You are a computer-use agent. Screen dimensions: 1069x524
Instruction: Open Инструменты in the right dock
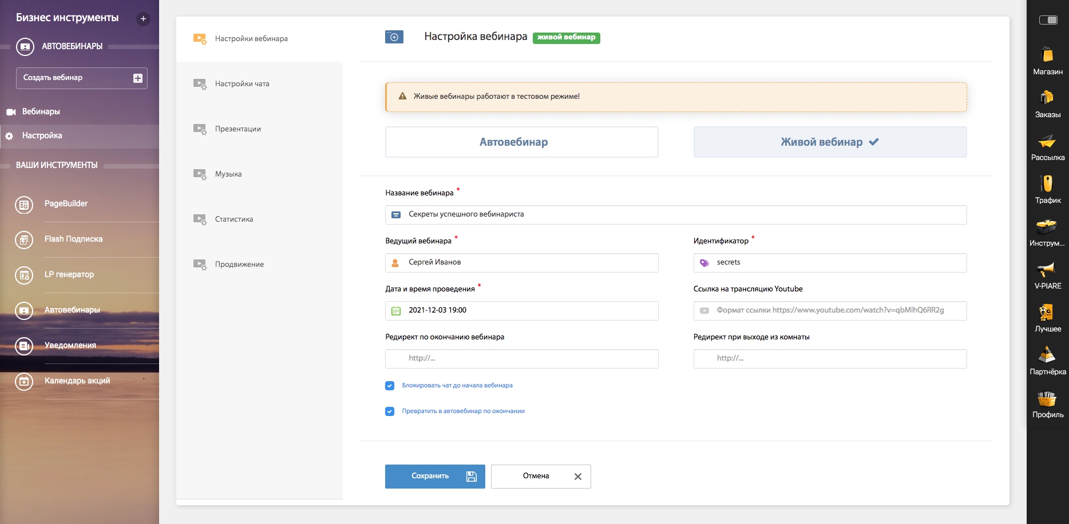[x=1047, y=232]
